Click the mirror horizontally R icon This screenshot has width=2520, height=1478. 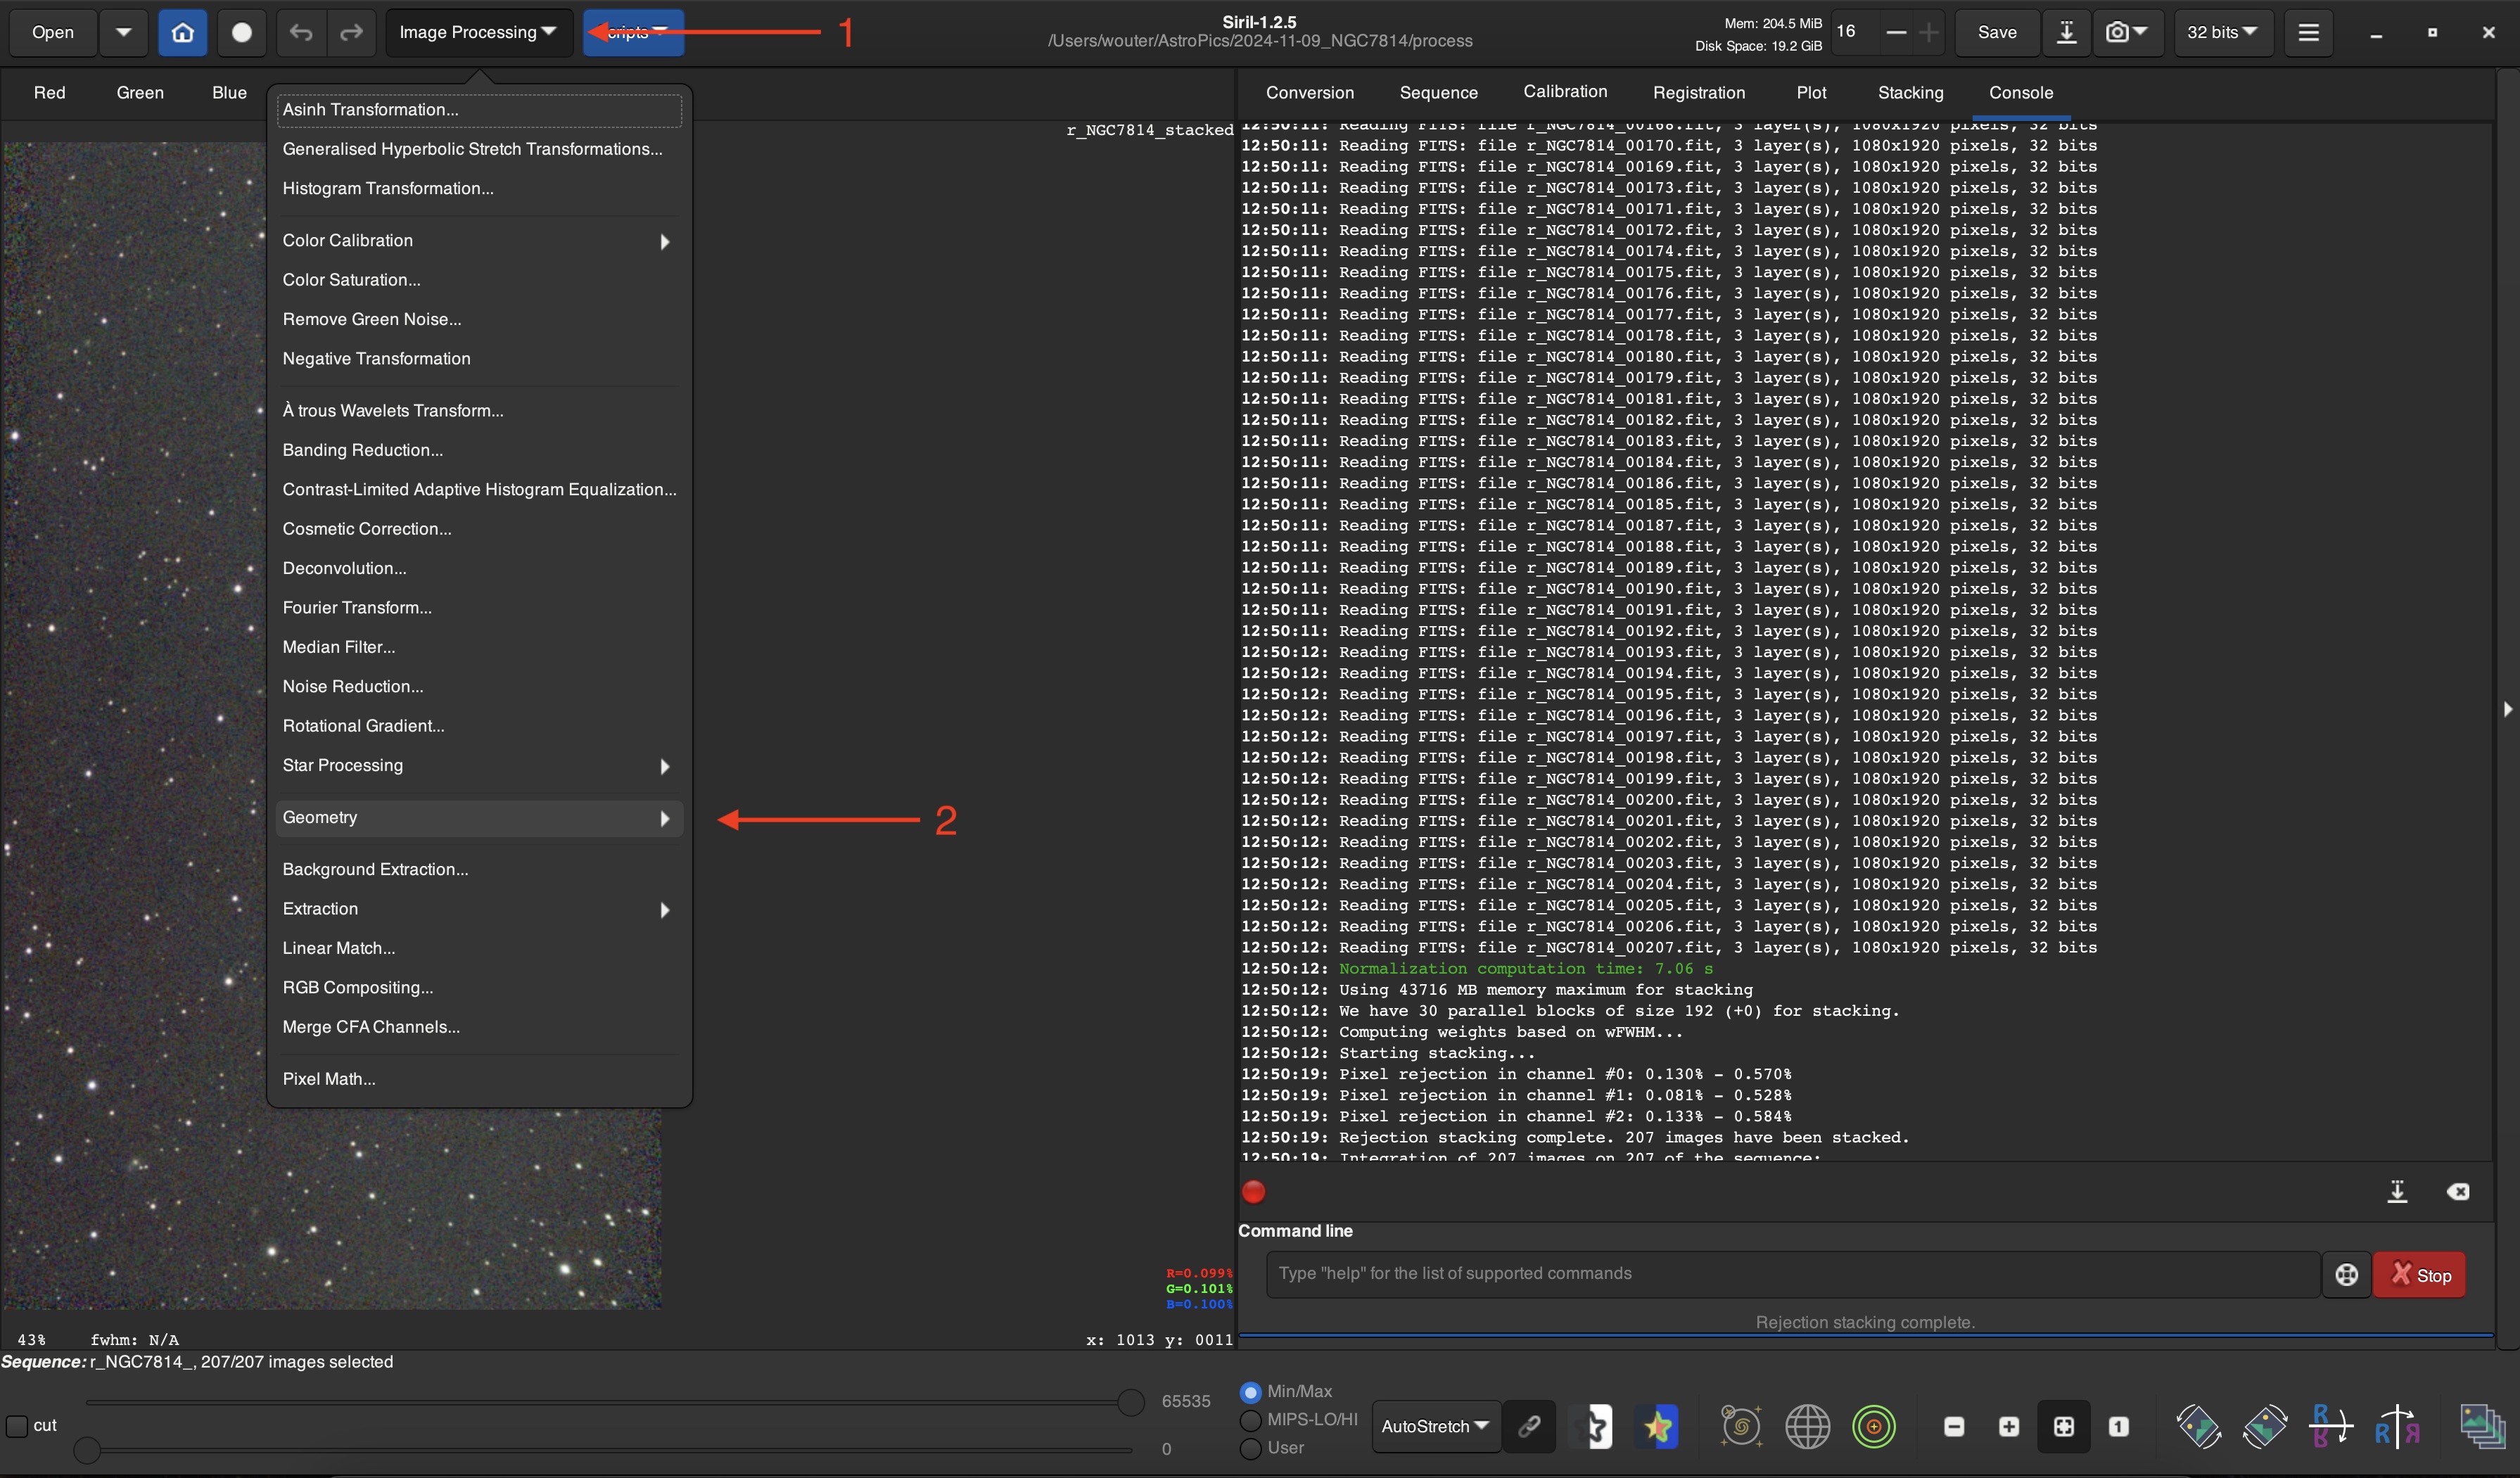click(x=2397, y=1426)
